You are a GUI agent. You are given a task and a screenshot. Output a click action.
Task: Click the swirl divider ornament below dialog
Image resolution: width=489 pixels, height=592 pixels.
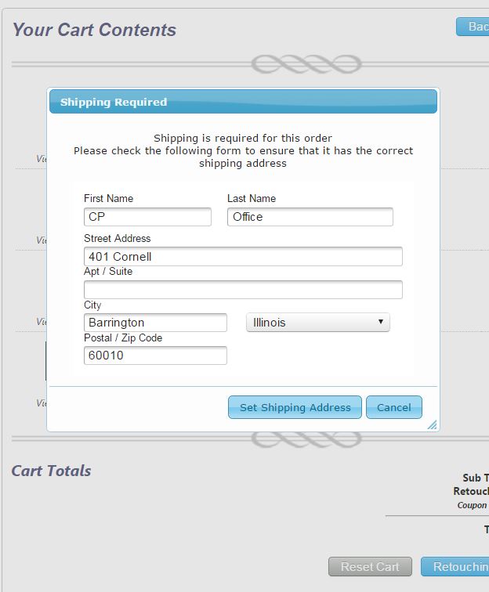[306, 440]
